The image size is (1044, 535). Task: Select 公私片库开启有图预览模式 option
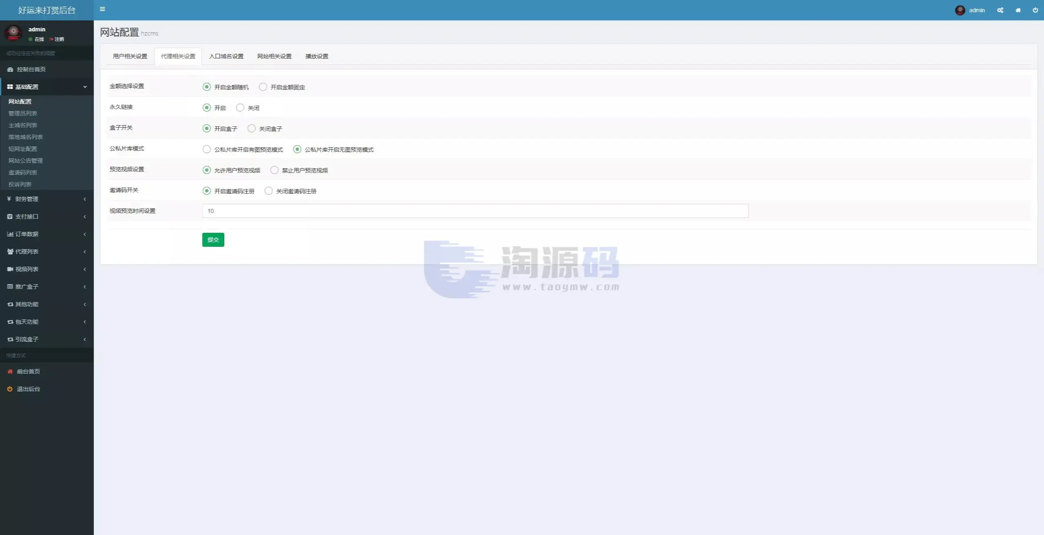(207, 149)
